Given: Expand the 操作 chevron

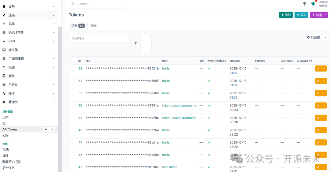Looking at the screenshot, I should tap(54, 93).
